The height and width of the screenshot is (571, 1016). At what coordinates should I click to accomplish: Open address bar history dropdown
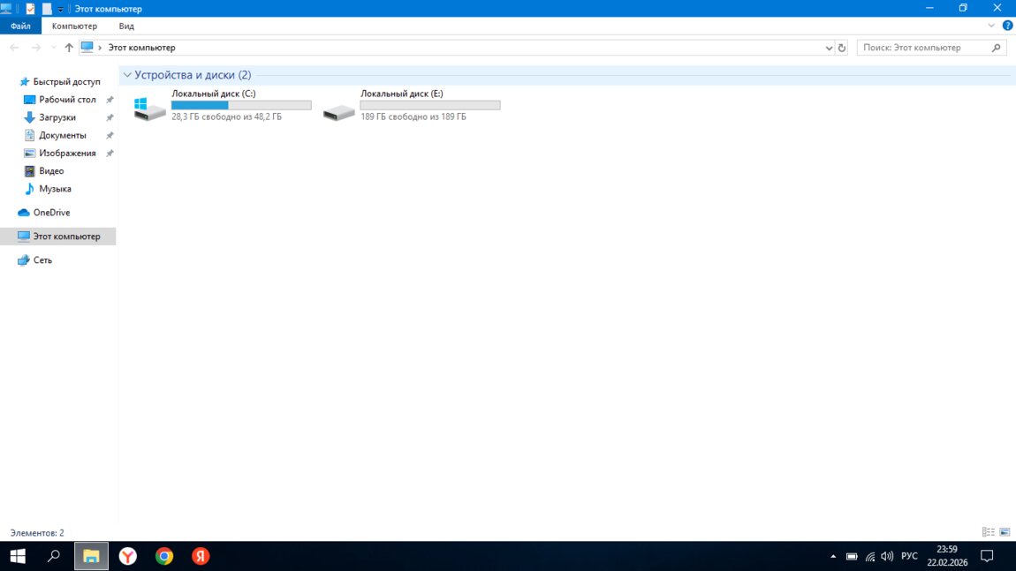[x=828, y=48]
